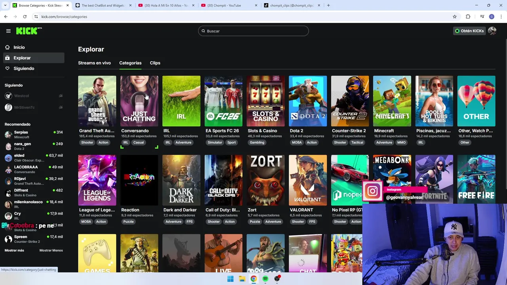Screen dimensions: 507x285
Task: Open a new browser tab
Action: [328, 6]
